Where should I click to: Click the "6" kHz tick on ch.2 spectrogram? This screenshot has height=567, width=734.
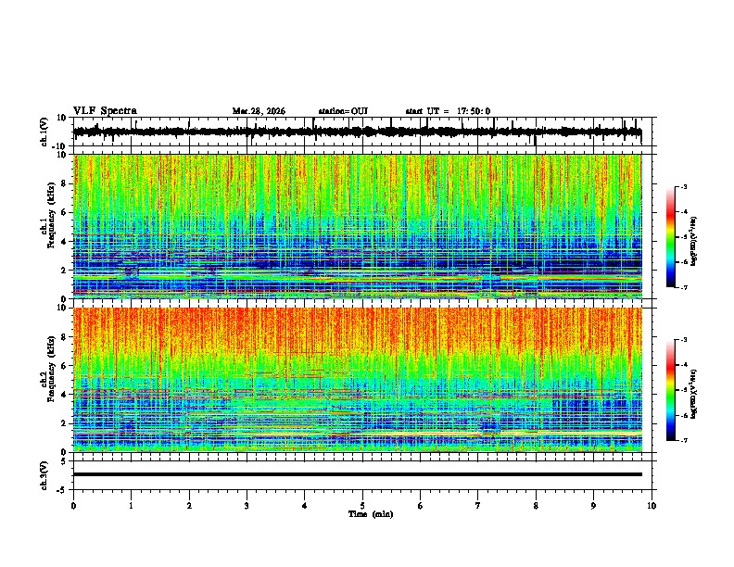coord(65,366)
